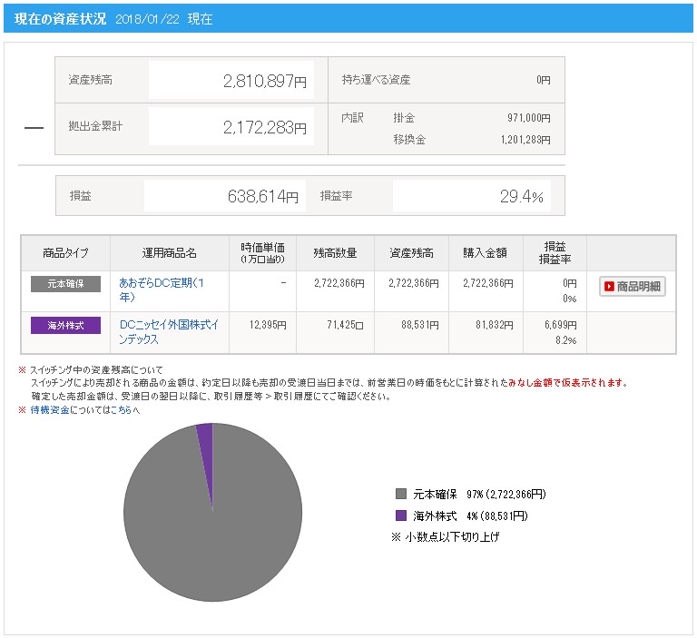Click the 資産残高 label in summary box
697x638 pixels.
(90, 80)
